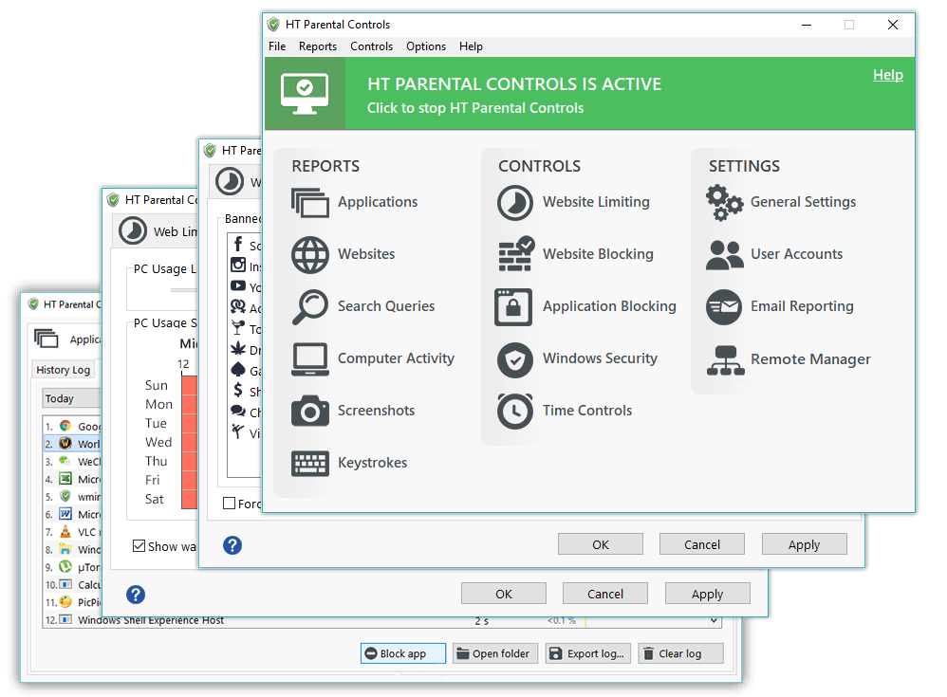Open the Search Queries report
The width and height of the screenshot is (947, 697).
tap(385, 306)
